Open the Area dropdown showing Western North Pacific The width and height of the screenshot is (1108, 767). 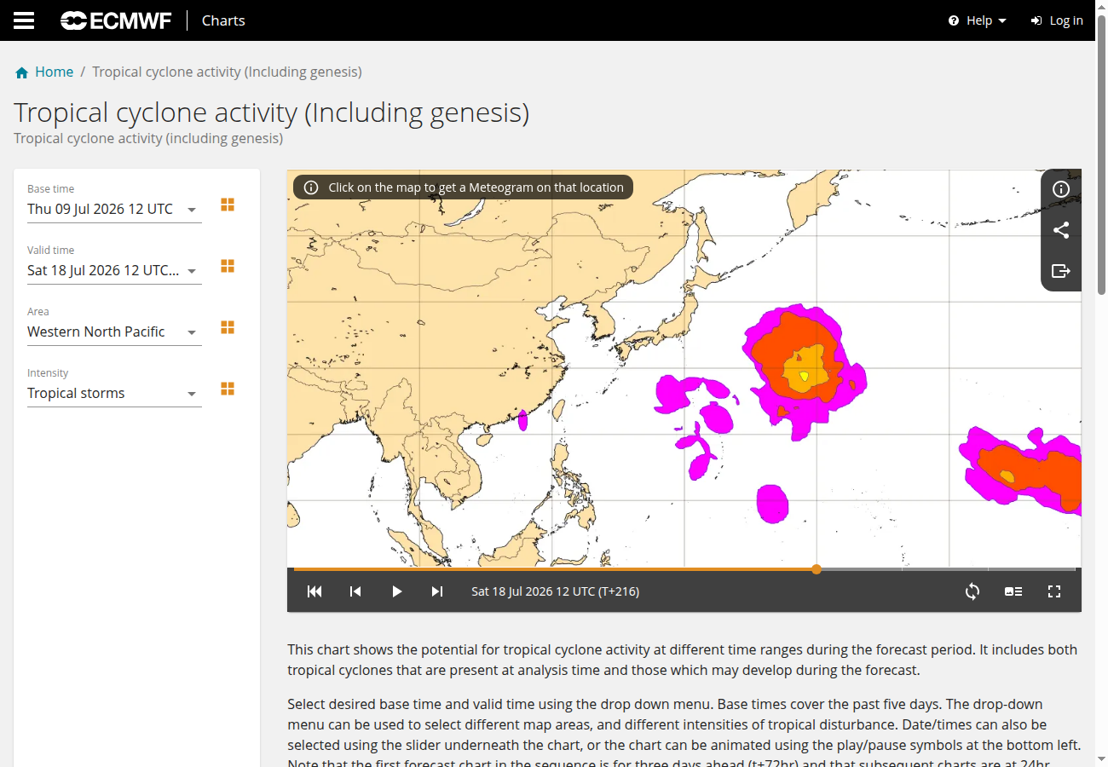[114, 332]
